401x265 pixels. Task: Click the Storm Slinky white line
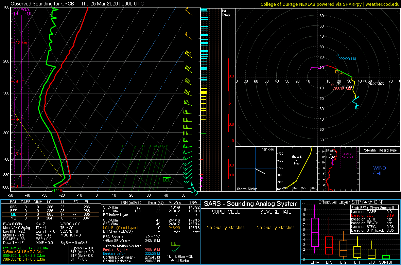pos(260,171)
